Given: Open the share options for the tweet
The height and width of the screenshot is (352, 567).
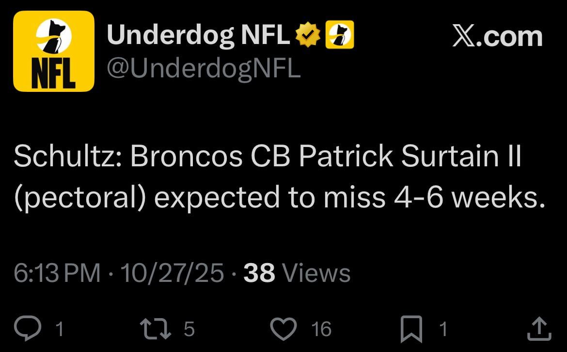Looking at the screenshot, I should click(539, 329).
